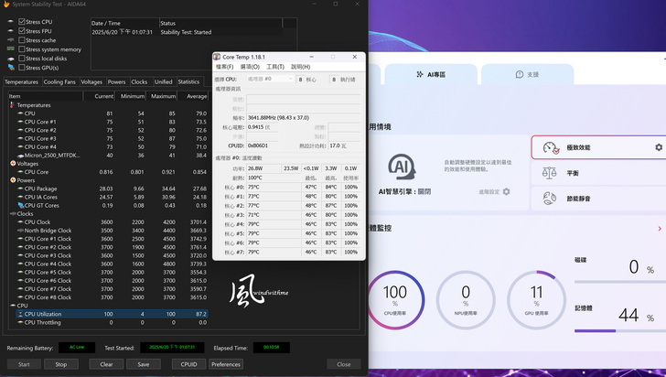
Task: Click the Voltages category icon
Action: [x=12, y=163]
